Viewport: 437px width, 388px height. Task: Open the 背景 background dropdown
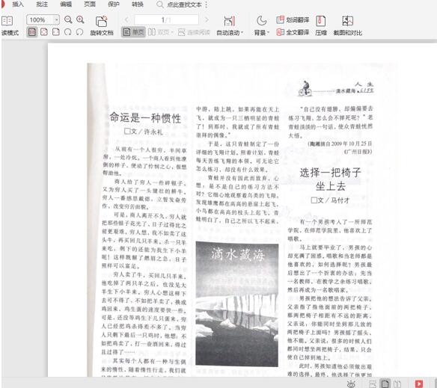[261, 26]
